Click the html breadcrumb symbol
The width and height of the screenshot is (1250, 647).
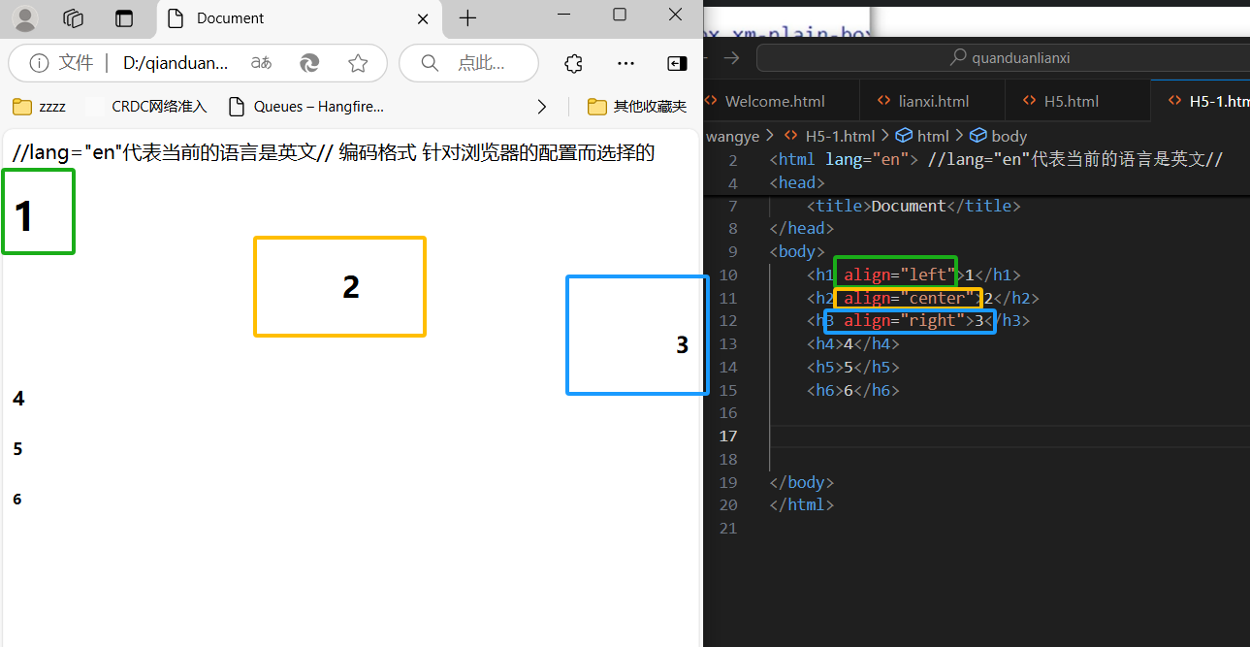click(x=922, y=136)
